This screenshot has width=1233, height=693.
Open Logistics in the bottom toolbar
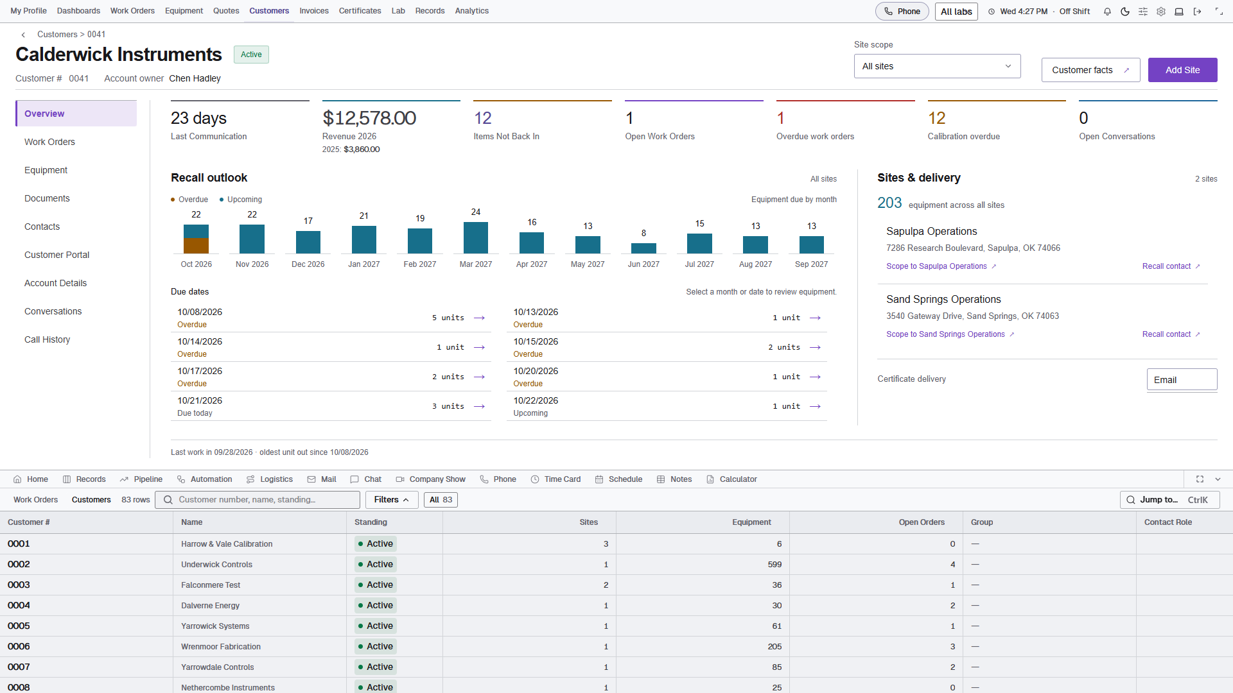tap(269, 479)
